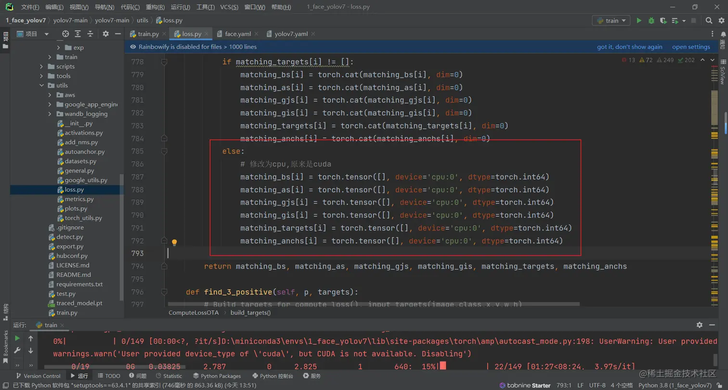Open torch_utils.py in the project tree
728x390 pixels.
tap(83, 218)
